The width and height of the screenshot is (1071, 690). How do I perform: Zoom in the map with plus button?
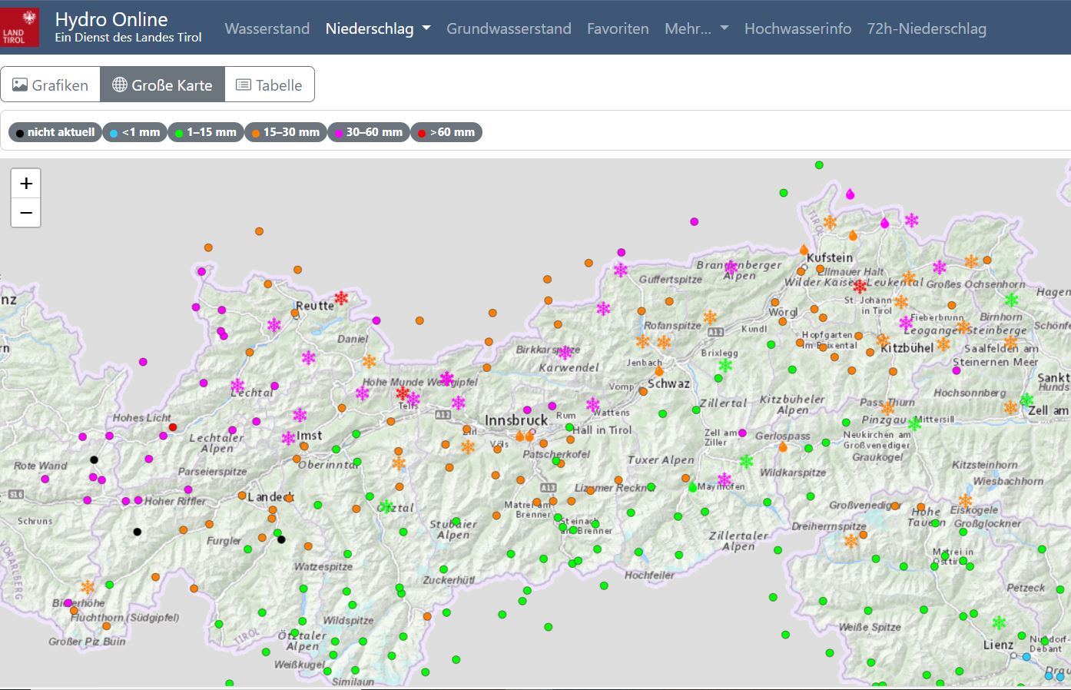click(26, 184)
